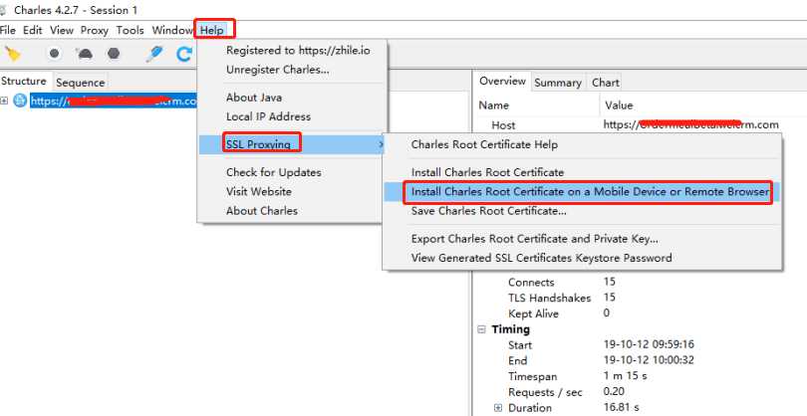The image size is (807, 416).
Task: Switch to the Summary tab
Action: pyautogui.click(x=558, y=83)
